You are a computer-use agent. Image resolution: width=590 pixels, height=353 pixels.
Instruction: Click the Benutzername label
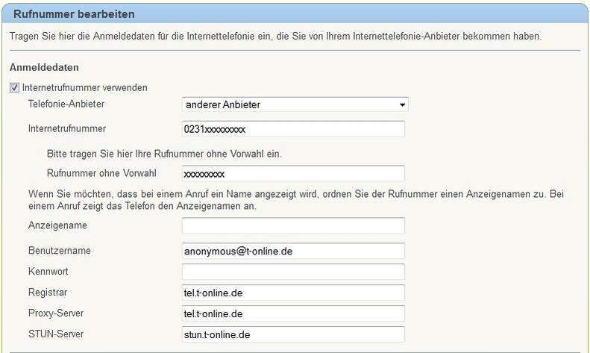click(60, 251)
